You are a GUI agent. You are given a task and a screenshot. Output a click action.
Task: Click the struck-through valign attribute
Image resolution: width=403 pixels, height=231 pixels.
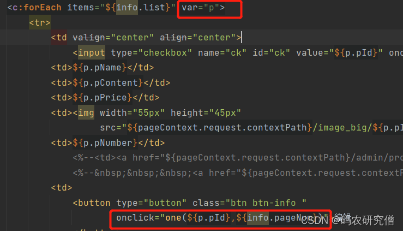[x=89, y=38]
